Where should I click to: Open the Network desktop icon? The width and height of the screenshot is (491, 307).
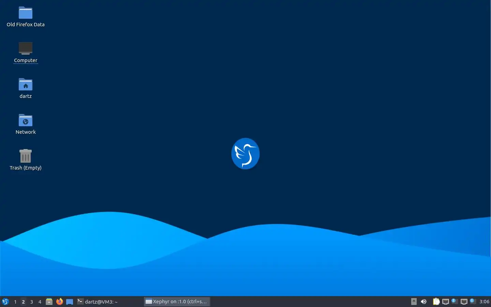[x=26, y=124]
